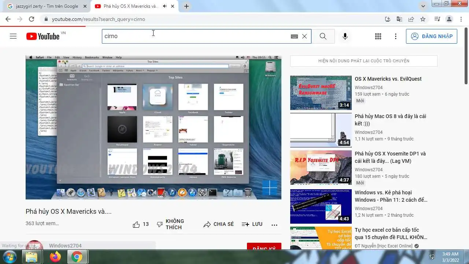Open title Phá hủy OS X Yosemite DP1
Viewport: 469px width, 264px height.
[390, 157]
